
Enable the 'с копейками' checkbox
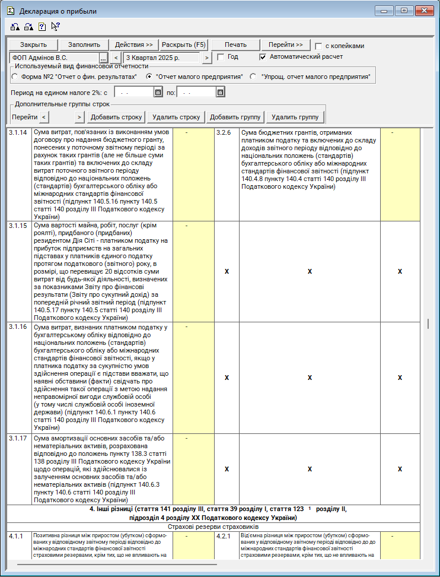319,46
